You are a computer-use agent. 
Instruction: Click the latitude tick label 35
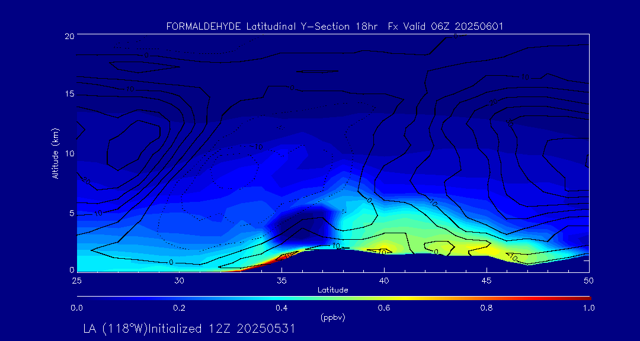pyautogui.click(x=281, y=279)
